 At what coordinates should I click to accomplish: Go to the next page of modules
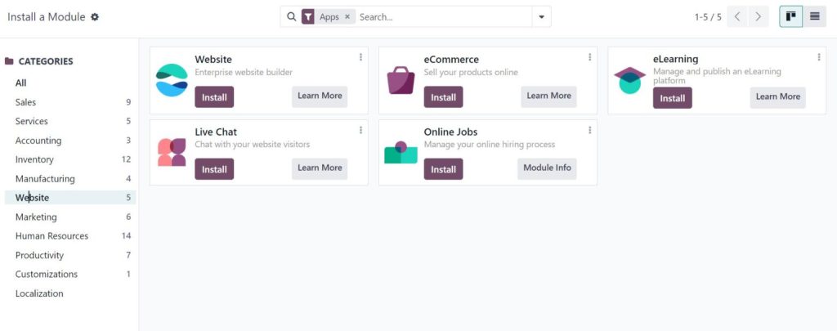pos(759,16)
